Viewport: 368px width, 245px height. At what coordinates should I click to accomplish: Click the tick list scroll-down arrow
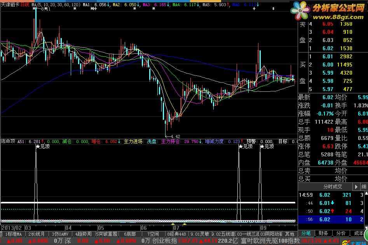click(x=366, y=227)
